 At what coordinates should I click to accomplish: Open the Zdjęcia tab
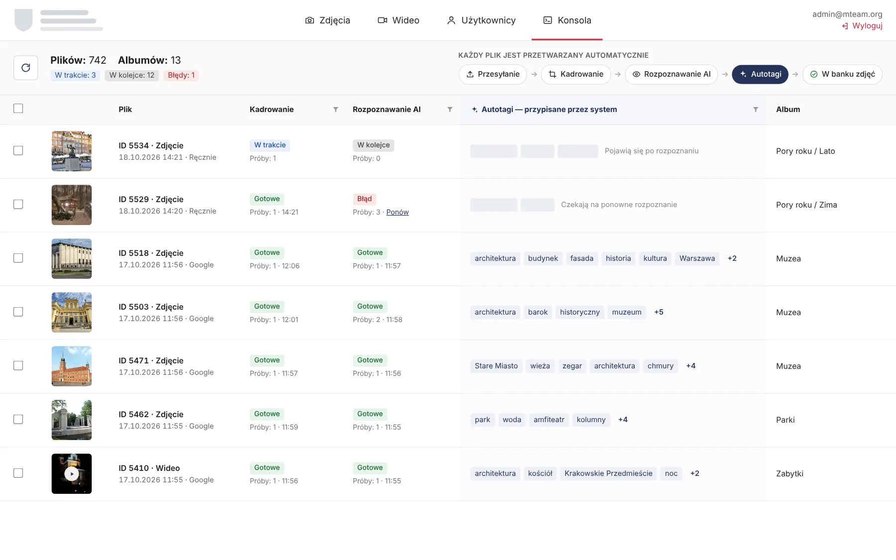(328, 20)
